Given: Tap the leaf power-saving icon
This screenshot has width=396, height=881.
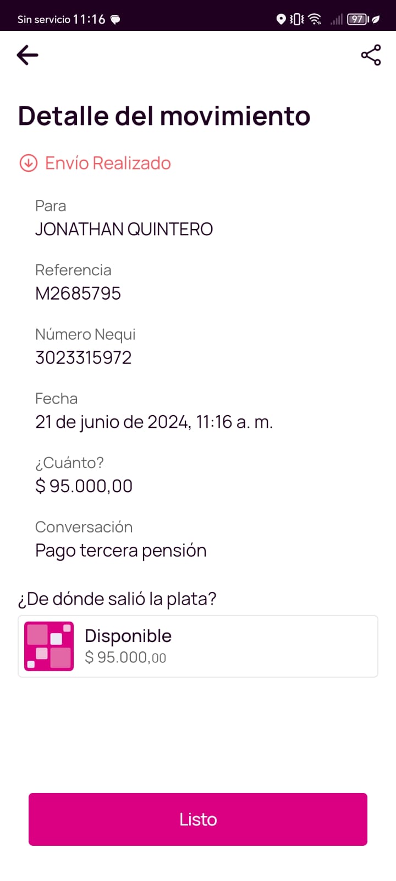Looking at the screenshot, I should 376,20.
